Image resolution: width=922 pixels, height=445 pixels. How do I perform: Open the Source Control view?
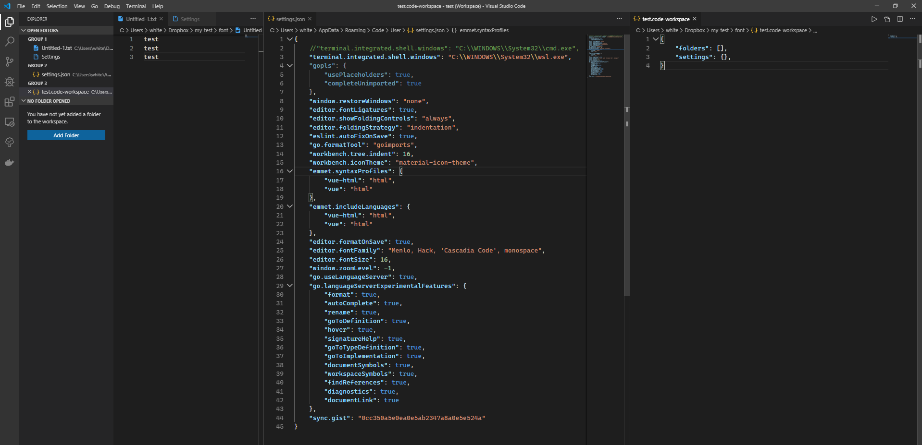tap(10, 62)
